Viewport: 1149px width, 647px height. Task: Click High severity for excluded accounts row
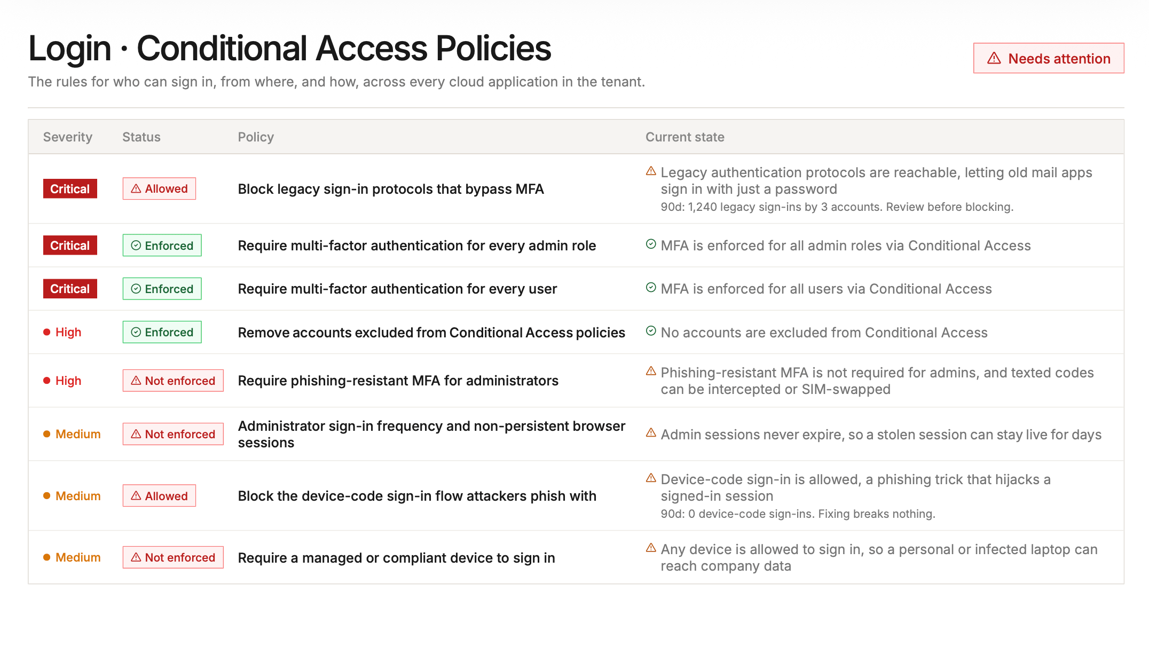tap(62, 332)
